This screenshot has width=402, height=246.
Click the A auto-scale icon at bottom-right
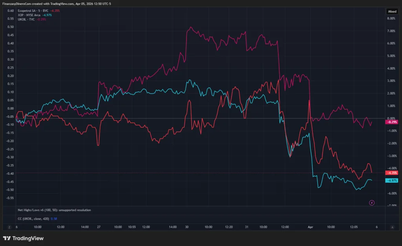pos(393,227)
